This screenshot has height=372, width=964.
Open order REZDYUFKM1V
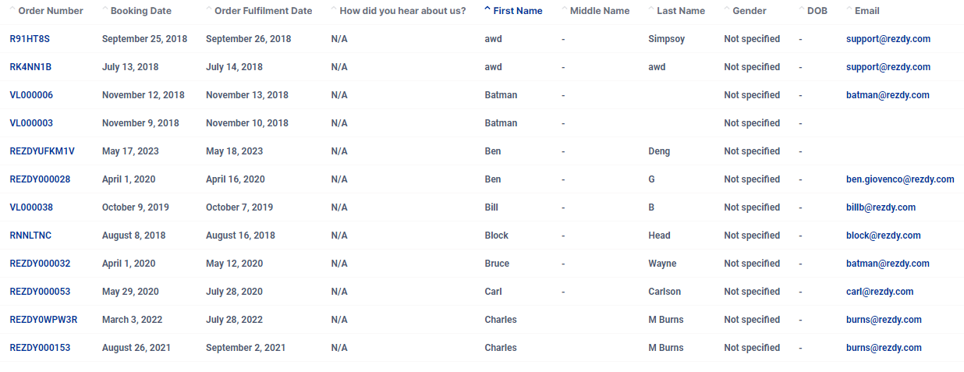coord(42,151)
